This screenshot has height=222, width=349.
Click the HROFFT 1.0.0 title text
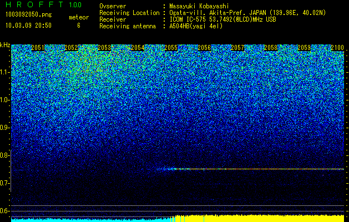[43, 4]
